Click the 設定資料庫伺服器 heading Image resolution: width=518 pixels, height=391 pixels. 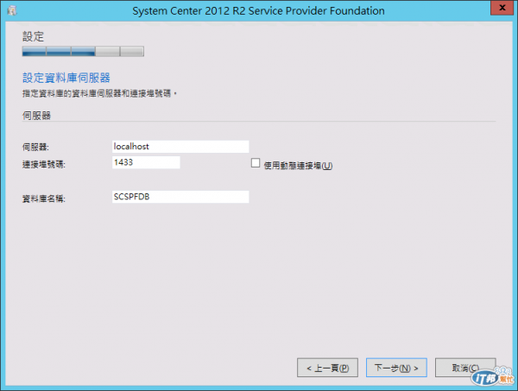(x=66, y=78)
